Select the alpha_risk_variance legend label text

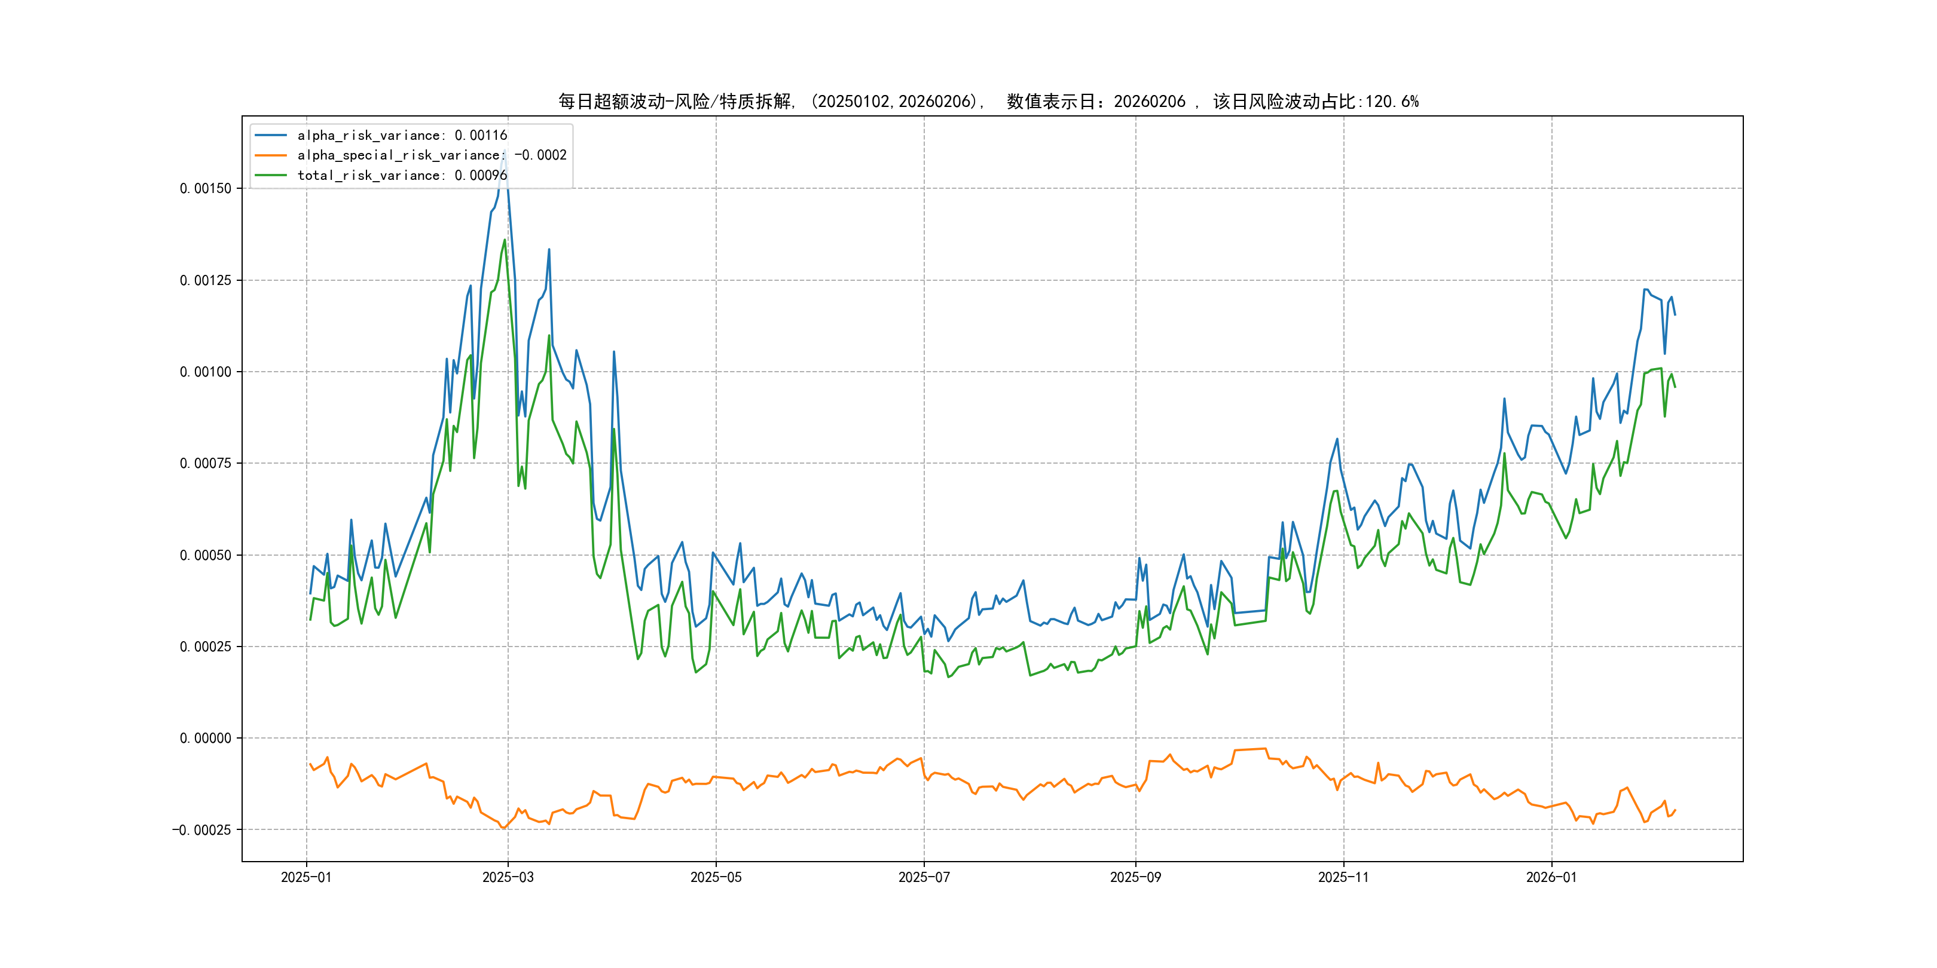[x=402, y=135]
